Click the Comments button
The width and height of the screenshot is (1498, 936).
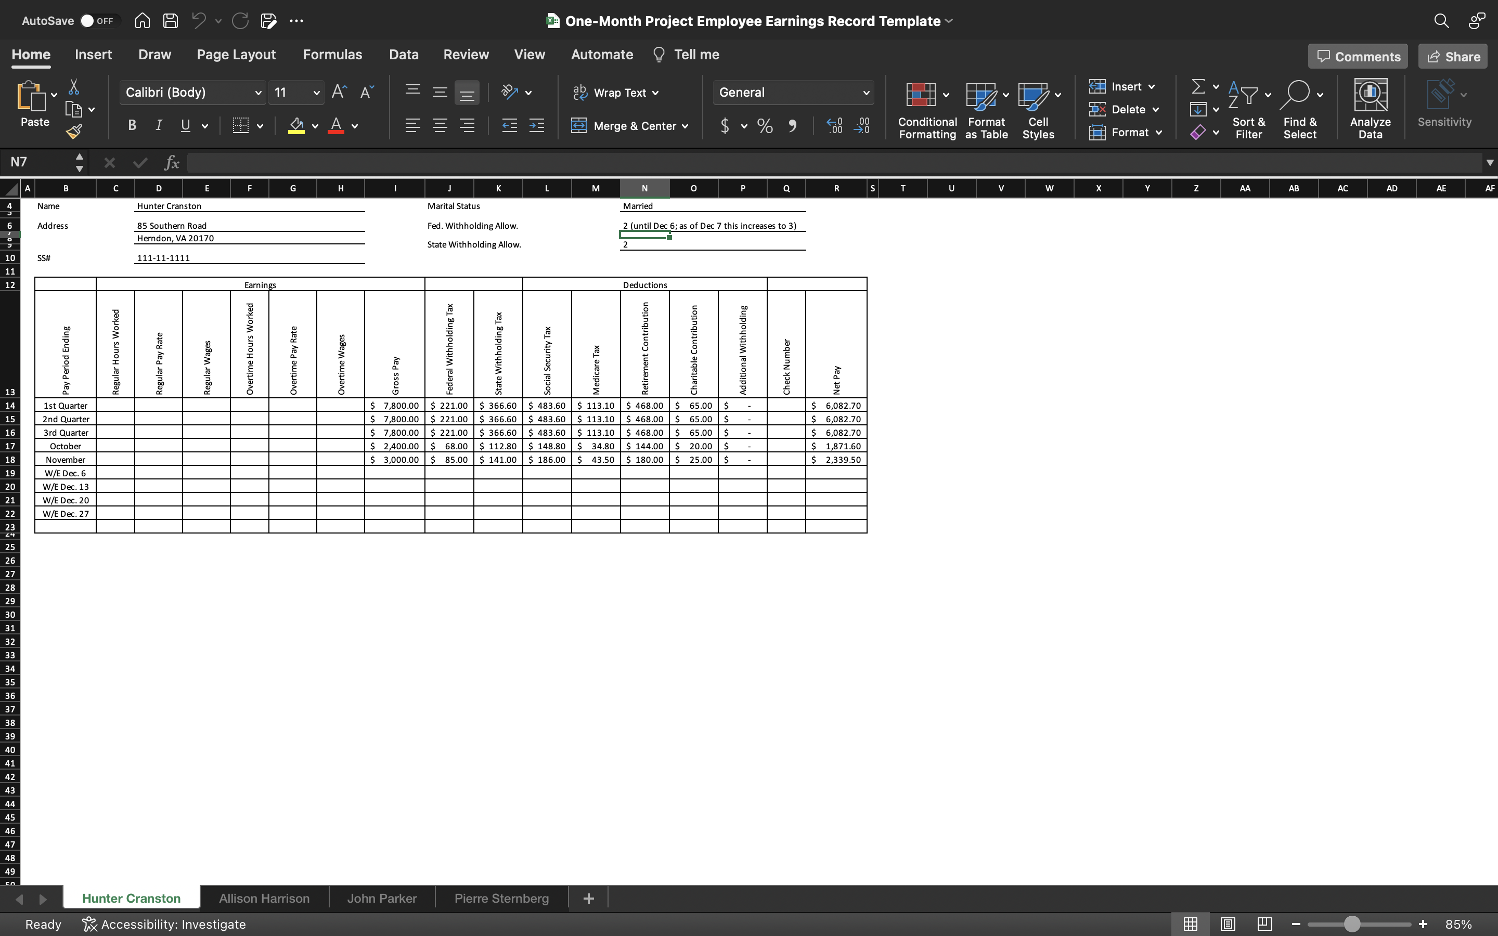[1358, 56]
